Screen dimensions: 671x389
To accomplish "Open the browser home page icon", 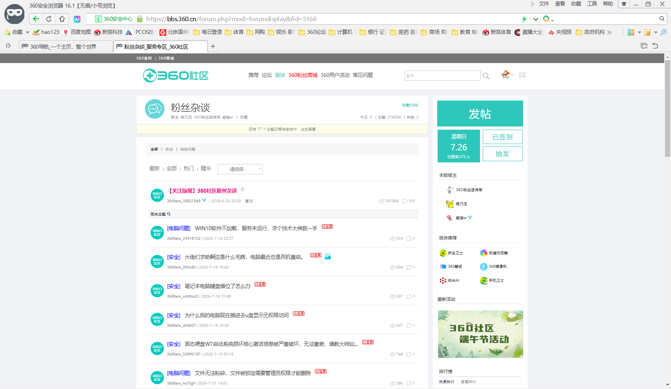I will click(62, 19).
